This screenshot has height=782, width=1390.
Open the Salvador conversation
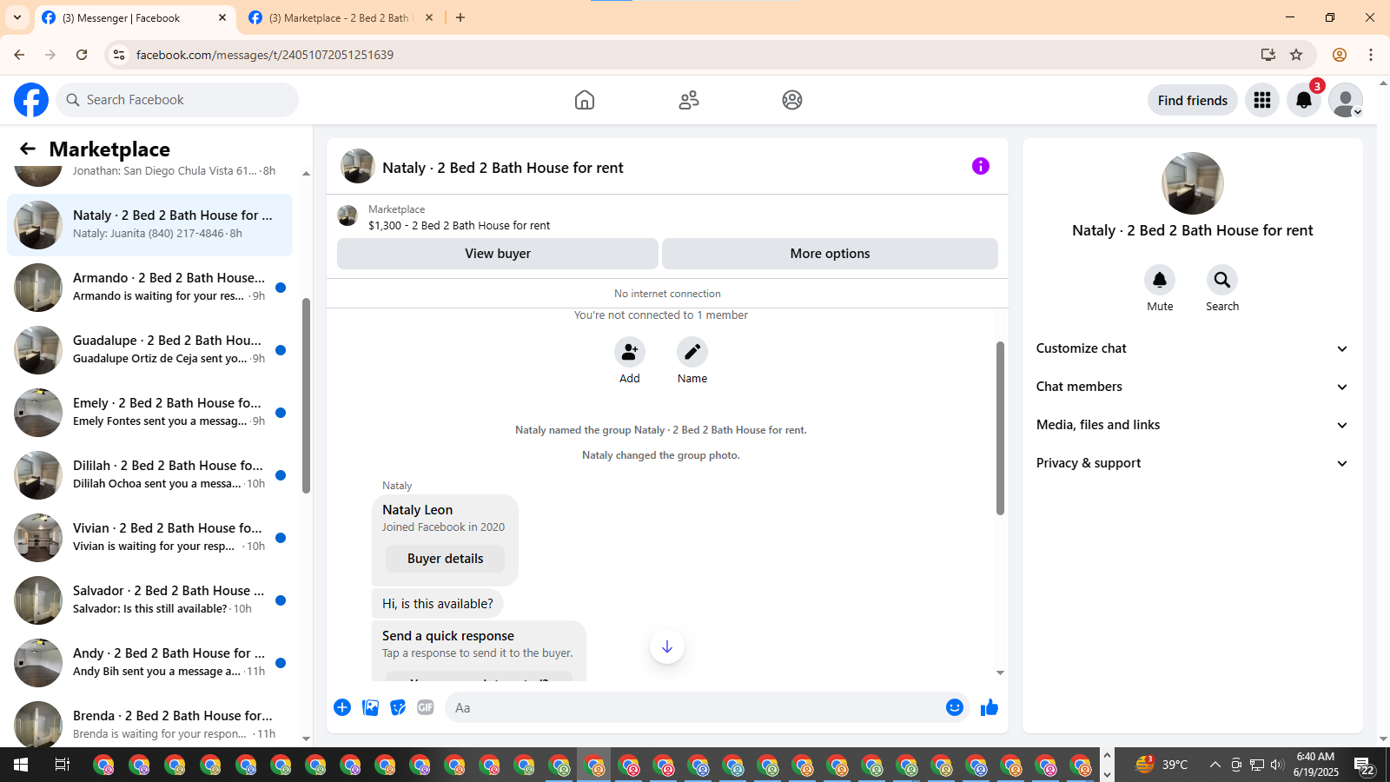149,600
